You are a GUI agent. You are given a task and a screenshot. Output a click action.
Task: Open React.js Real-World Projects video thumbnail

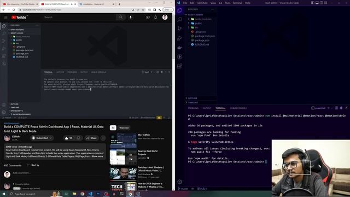coord(123,157)
